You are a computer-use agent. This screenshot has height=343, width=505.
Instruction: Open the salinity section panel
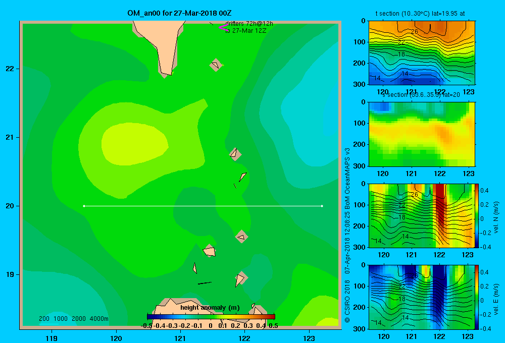422,134
